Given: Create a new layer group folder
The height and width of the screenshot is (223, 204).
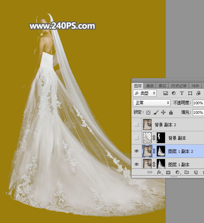Looking at the screenshot, I should pyautogui.click(x=187, y=172).
